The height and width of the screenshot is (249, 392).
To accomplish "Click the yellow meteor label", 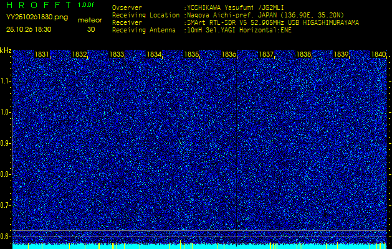I will click(x=89, y=20).
